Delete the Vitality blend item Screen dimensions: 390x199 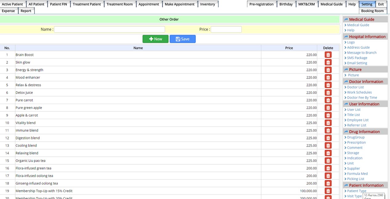(x=328, y=123)
